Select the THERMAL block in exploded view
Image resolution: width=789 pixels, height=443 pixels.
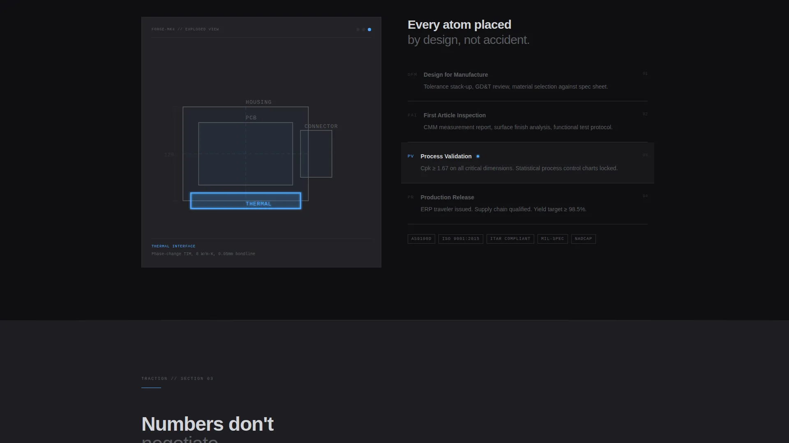pos(246,201)
